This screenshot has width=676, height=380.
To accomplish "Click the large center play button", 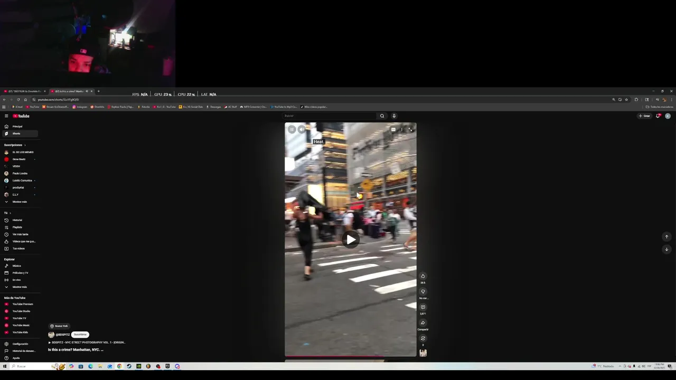I will (x=351, y=240).
